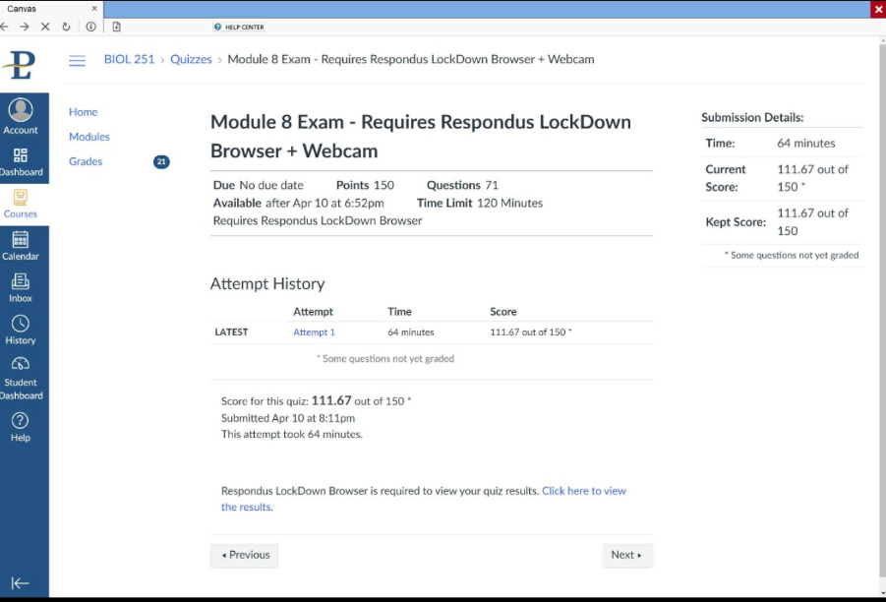Click the "LATEST" row label
This screenshot has width=886, height=602.
[x=231, y=332]
